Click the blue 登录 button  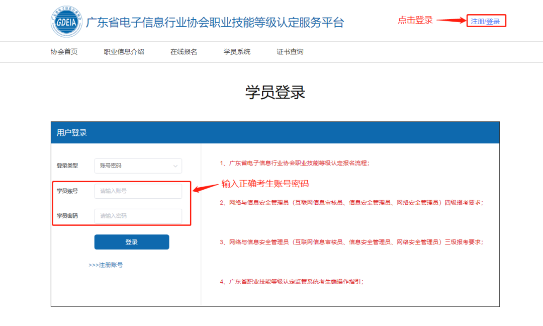132,242
